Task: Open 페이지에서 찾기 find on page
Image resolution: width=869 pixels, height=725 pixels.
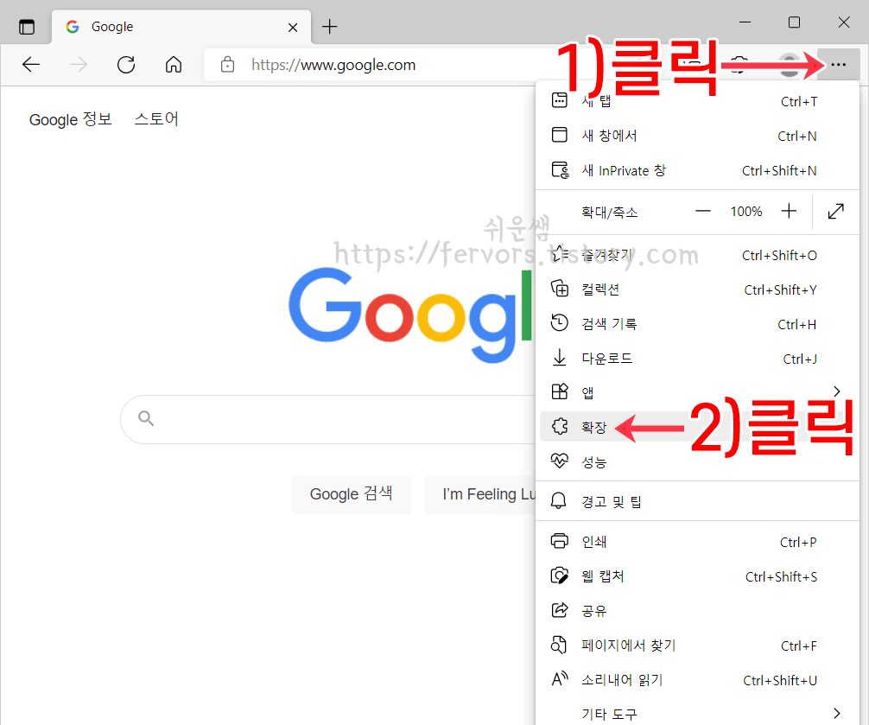Action: pyautogui.click(x=697, y=646)
